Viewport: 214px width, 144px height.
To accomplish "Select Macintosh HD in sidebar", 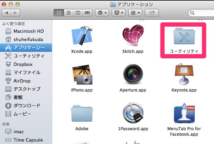I will point(26,31).
